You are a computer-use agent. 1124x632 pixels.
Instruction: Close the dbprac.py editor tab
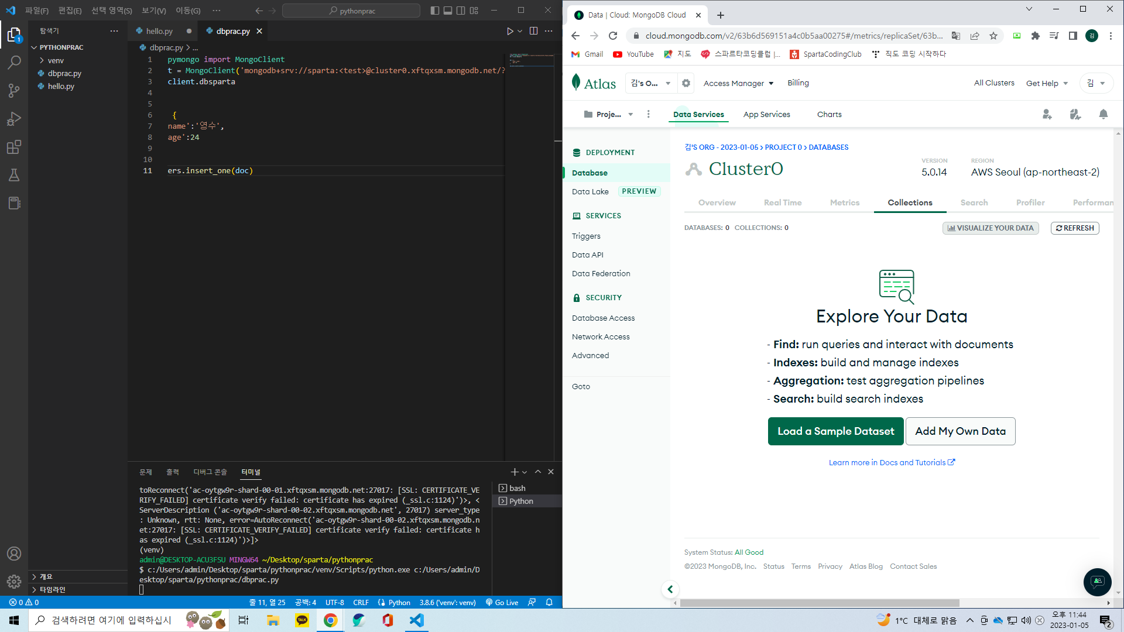[x=259, y=31]
